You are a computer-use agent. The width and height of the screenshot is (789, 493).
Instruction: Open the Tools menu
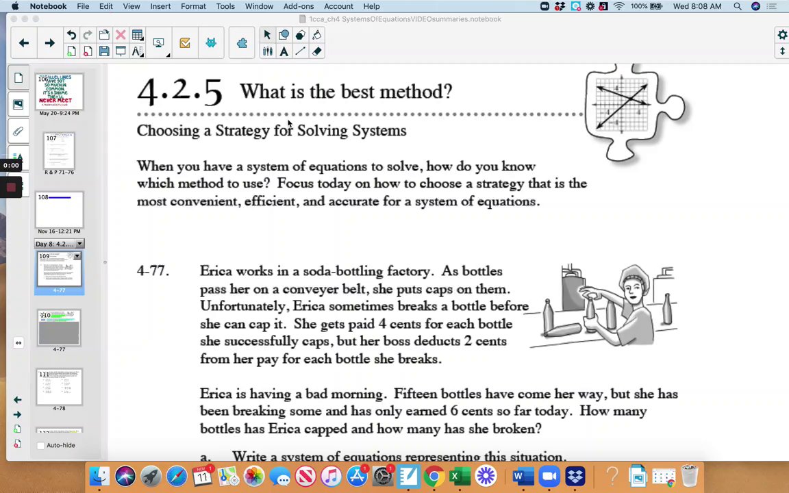coord(225,6)
